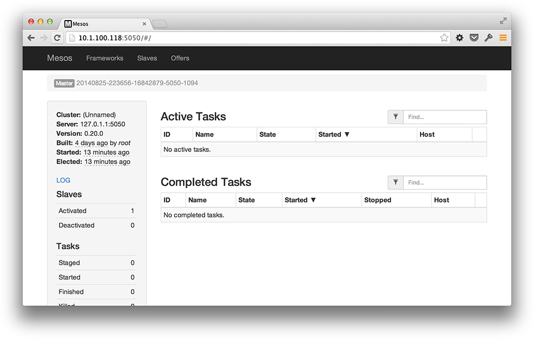Click "13 minutes ago" beside Elected
The image size is (534, 339).
[107, 162]
